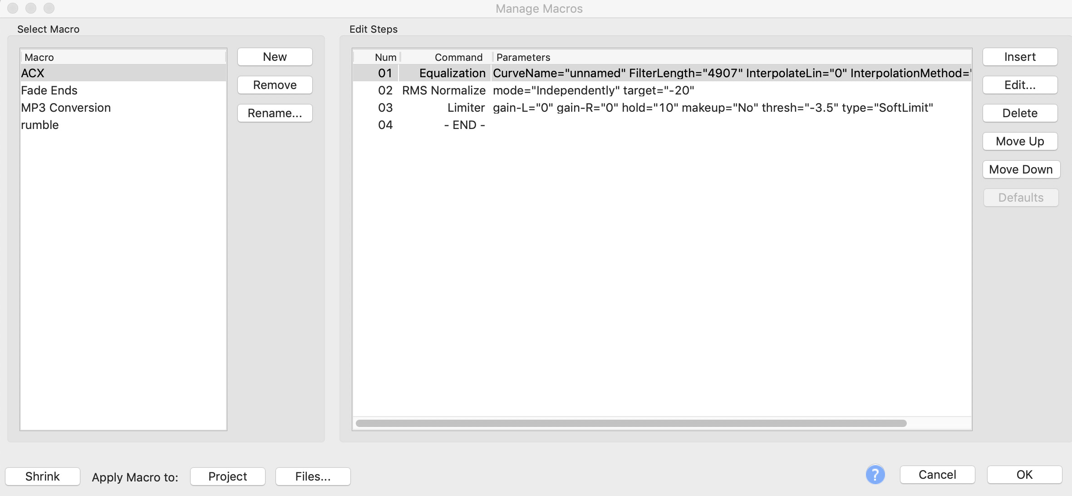The height and width of the screenshot is (496, 1072).
Task: Click the New macro button
Action: (275, 57)
